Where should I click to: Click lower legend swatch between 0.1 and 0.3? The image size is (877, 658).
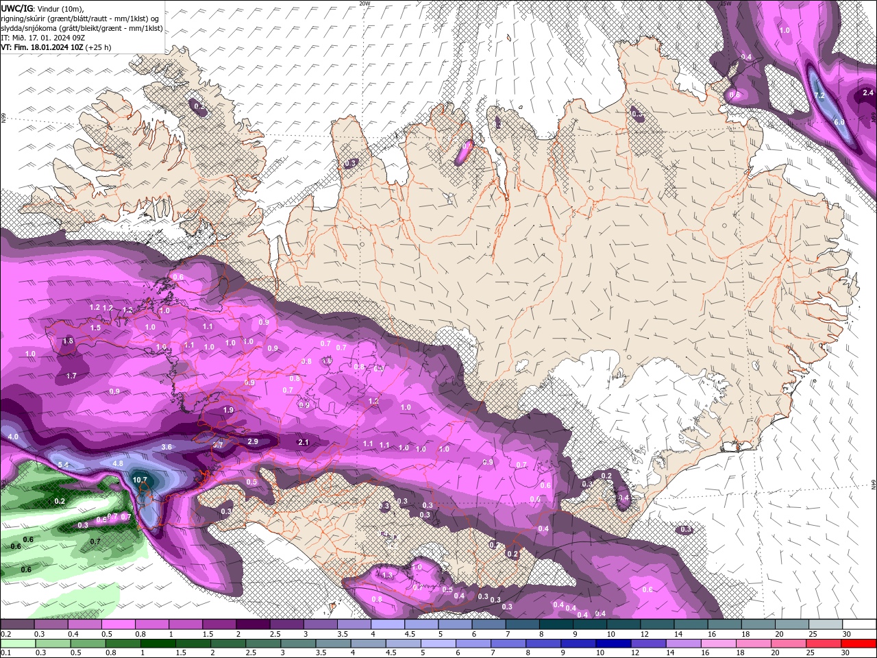(18, 643)
